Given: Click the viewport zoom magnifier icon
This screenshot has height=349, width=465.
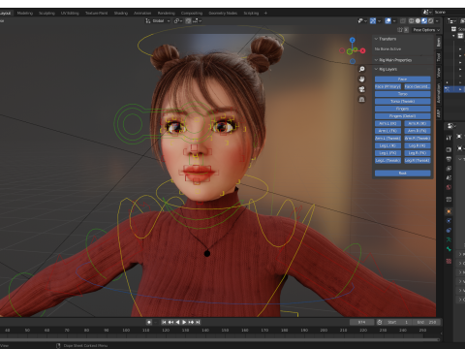Looking at the screenshot, I should point(362,69).
